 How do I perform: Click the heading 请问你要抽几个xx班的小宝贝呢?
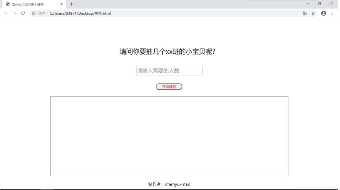pos(167,52)
